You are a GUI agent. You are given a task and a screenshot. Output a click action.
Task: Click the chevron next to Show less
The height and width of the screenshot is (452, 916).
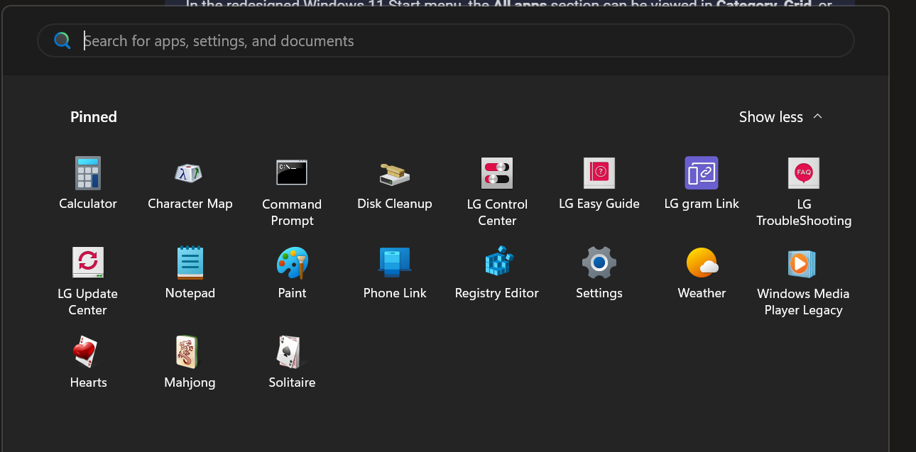[817, 116]
